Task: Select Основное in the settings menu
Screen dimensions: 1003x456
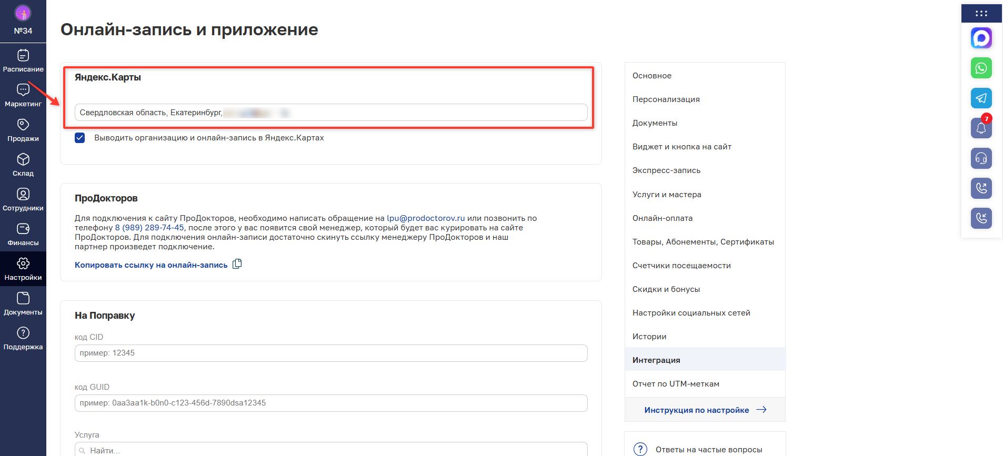Action: click(x=705, y=76)
